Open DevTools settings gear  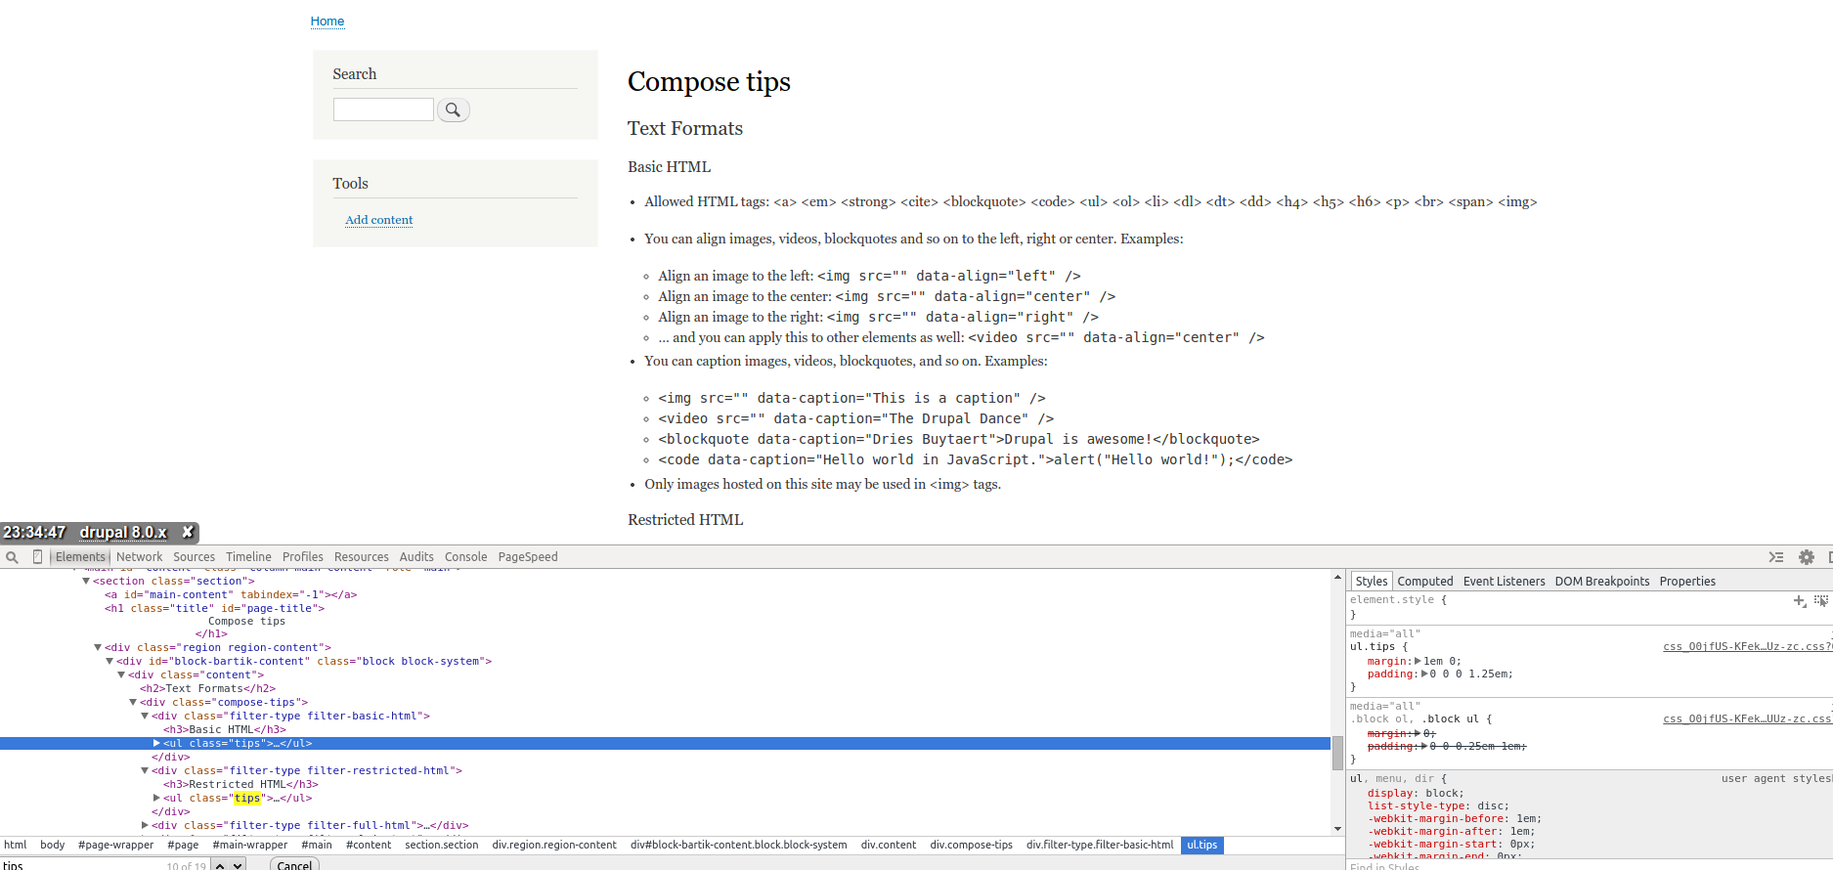(x=1807, y=557)
